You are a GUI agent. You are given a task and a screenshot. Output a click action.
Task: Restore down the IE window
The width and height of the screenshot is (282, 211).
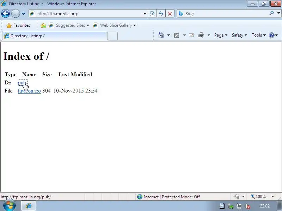(x=264, y=4)
